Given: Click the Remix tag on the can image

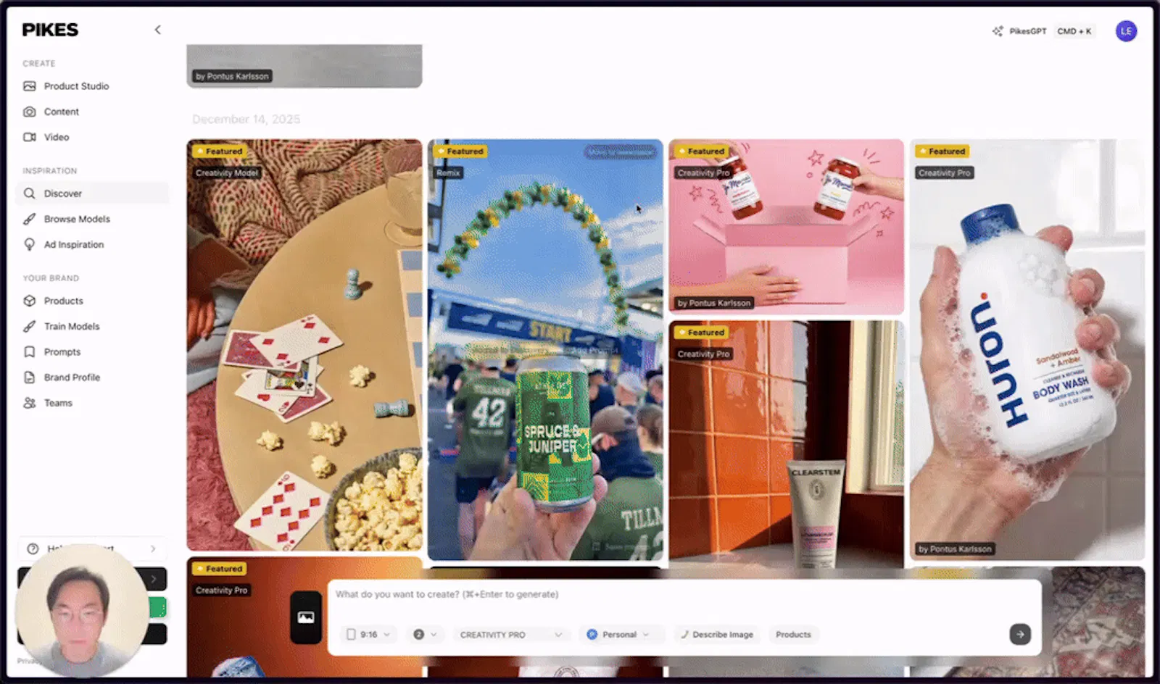Looking at the screenshot, I should pyautogui.click(x=448, y=172).
